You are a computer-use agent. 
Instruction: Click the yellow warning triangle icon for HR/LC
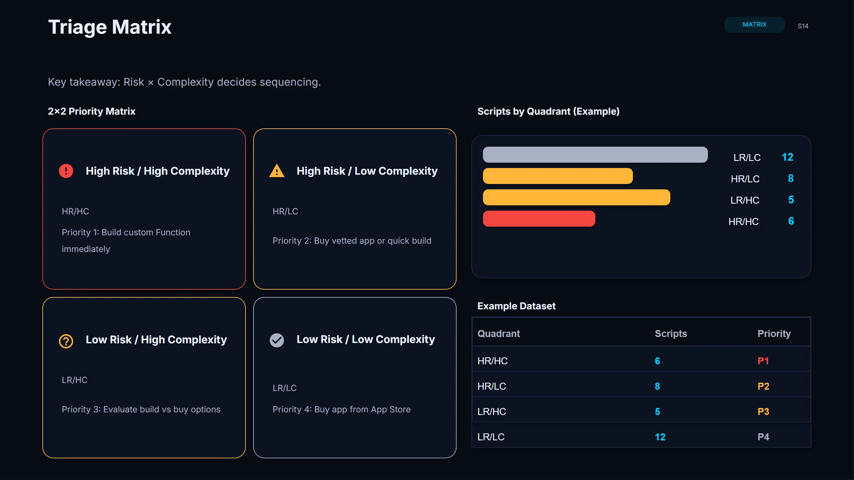pyautogui.click(x=277, y=171)
